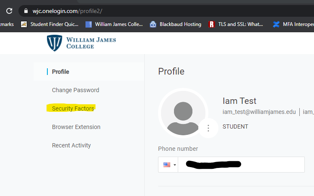Click the Blackbaud Hosting lock favicon
Image resolution: width=314 pixels, height=196 pixels.
coord(153,24)
